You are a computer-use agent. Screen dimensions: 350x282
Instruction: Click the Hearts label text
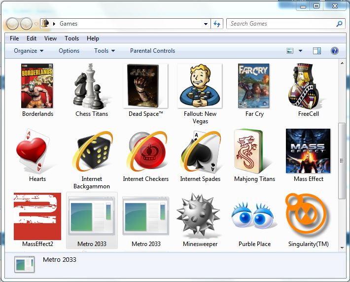coord(37,179)
